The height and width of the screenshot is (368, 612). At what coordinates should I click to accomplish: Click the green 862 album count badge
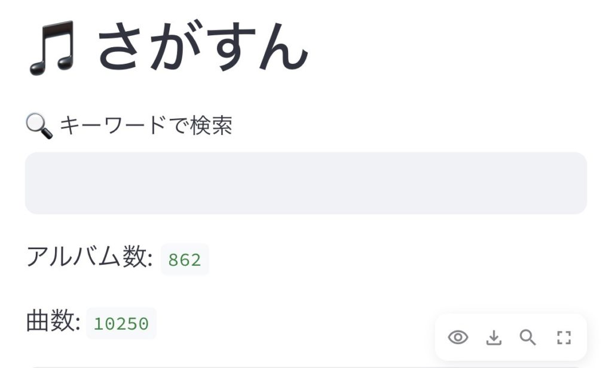(185, 260)
